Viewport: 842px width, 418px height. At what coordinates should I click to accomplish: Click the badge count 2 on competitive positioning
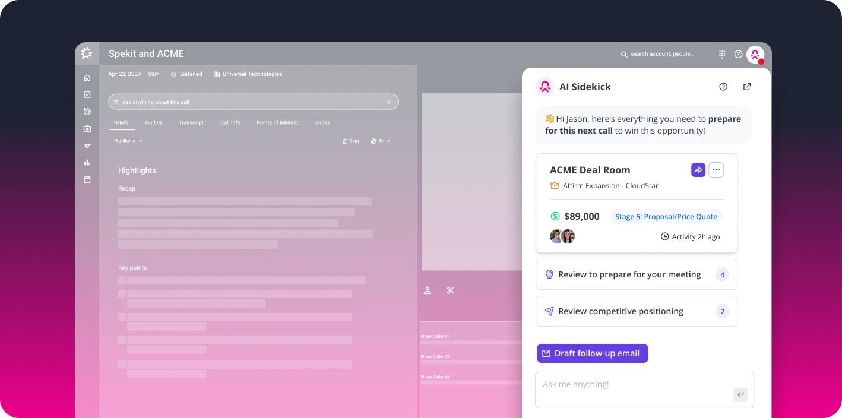(x=722, y=311)
